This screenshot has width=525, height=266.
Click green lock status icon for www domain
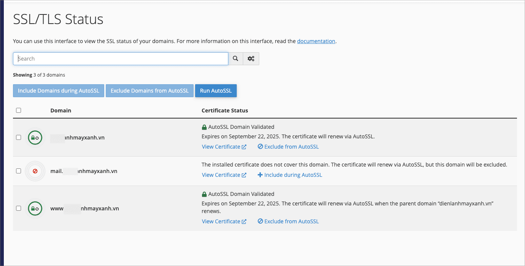click(35, 208)
